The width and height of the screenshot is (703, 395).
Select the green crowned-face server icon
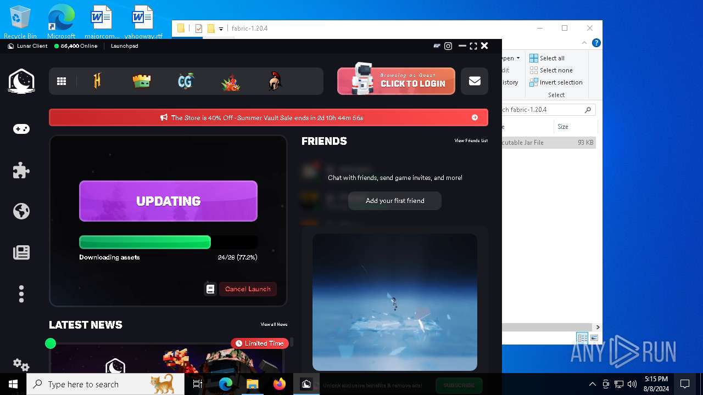pos(142,81)
